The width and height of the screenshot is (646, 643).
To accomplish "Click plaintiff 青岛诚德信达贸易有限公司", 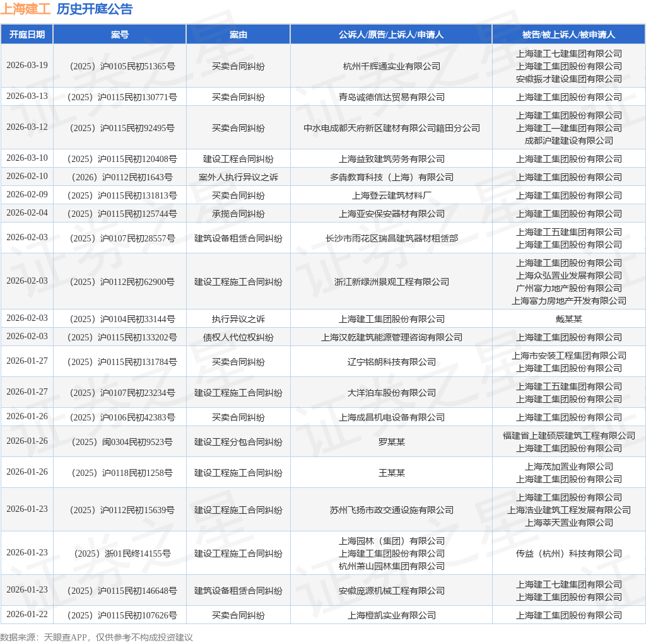I will coord(392,96).
